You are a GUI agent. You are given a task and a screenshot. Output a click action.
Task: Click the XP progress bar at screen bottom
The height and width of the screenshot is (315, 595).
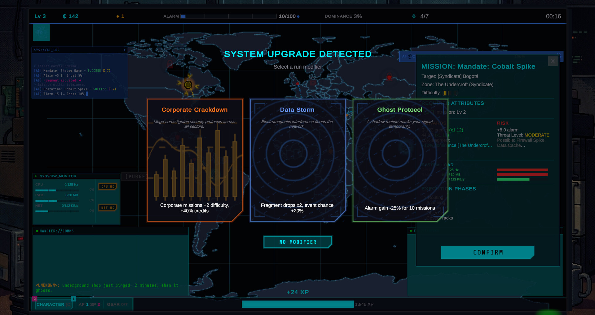pyautogui.click(x=297, y=304)
